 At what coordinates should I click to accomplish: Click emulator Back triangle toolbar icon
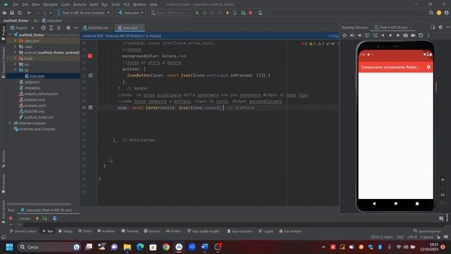pyautogui.click(x=383, y=35)
